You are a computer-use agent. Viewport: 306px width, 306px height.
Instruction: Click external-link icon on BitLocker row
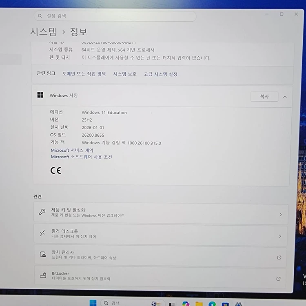(279, 279)
